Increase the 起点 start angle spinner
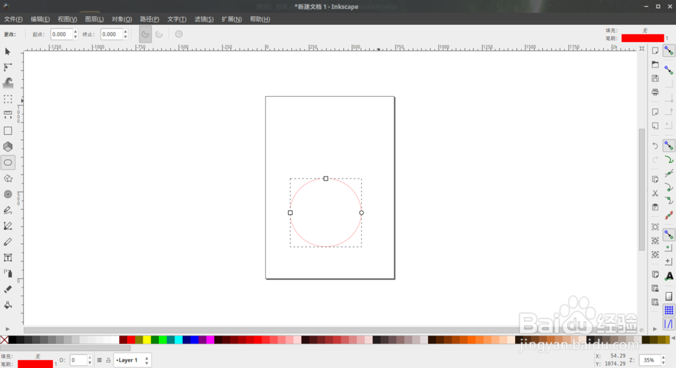This screenshot has width=676, height=368. 76,32
